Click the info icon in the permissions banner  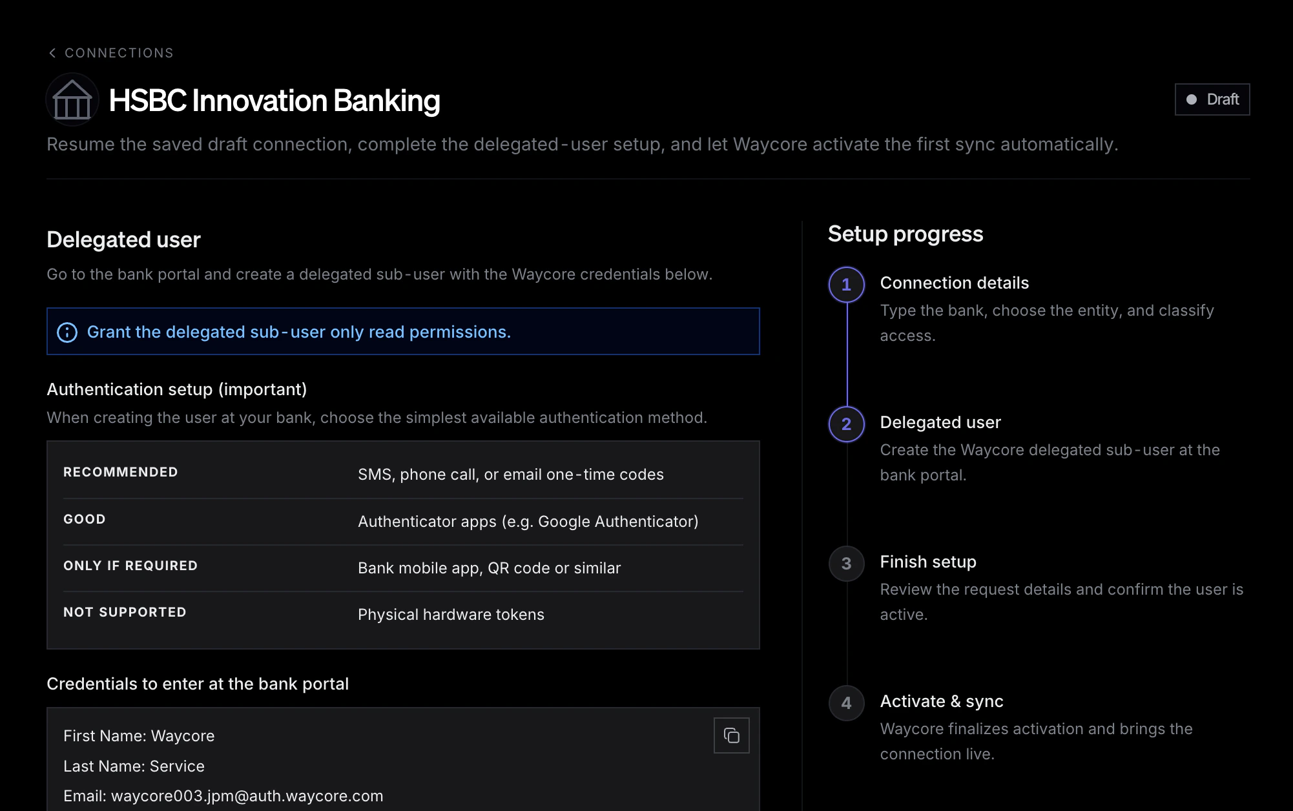(67, 332)
